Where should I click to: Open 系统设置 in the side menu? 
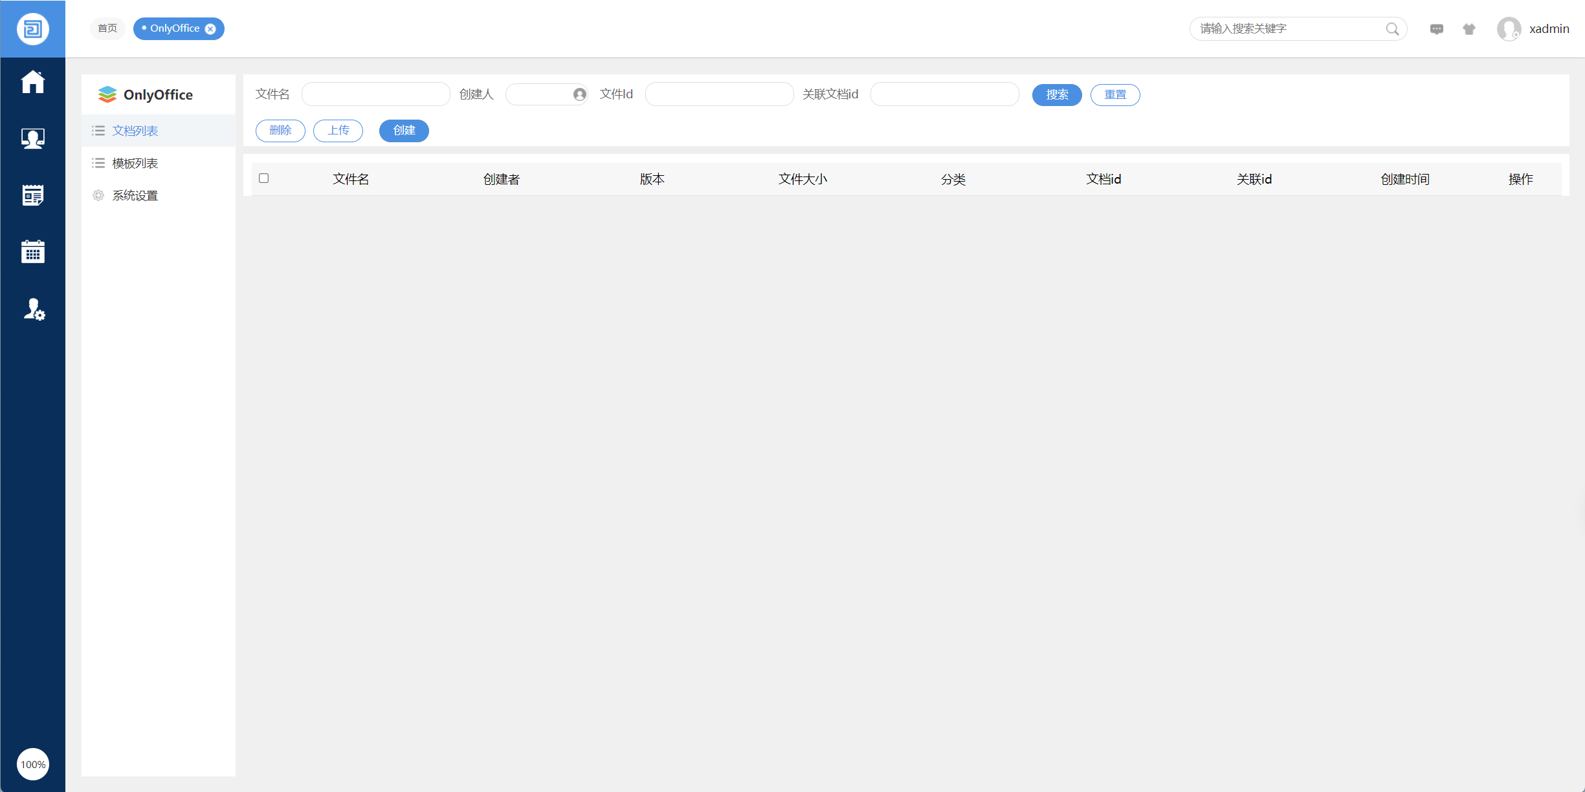click(x=135, y=196)
